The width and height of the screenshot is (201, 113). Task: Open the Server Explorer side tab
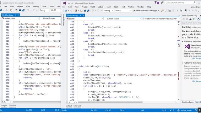tap(63, 19)
